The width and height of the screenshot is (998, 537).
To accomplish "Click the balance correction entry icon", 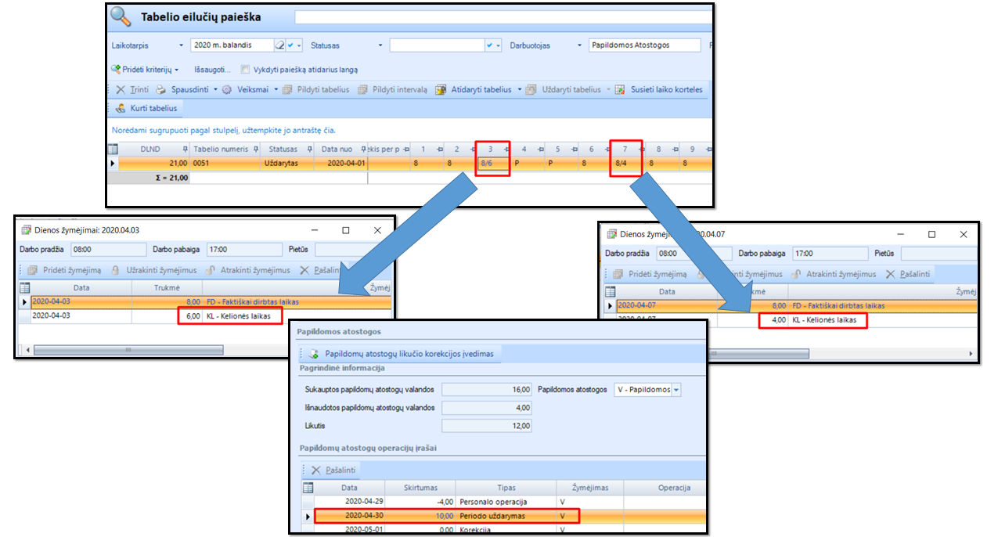I will click(x=314, y=354).
